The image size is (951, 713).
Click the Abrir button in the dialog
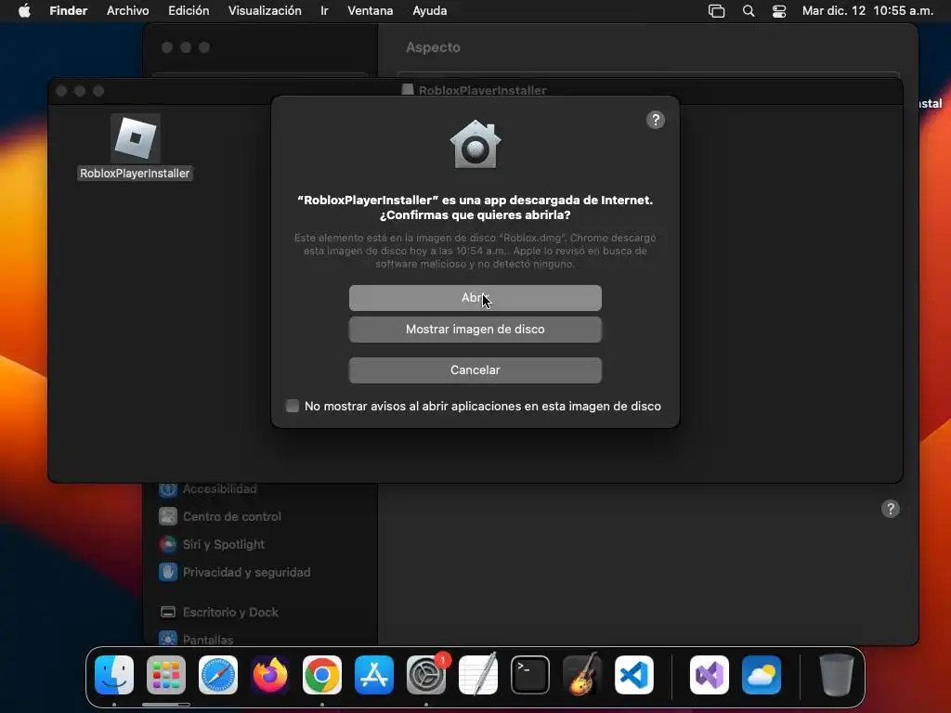(x=475, y=298)
